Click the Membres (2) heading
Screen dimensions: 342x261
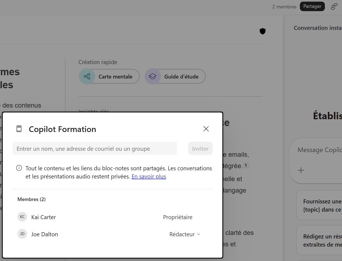pos(32,199)
